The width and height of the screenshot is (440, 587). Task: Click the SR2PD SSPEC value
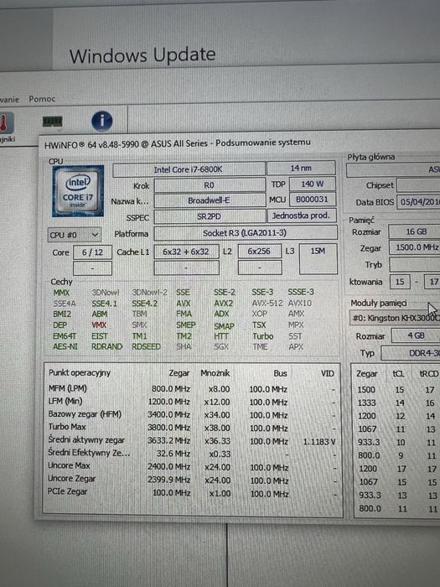point(210,216)
